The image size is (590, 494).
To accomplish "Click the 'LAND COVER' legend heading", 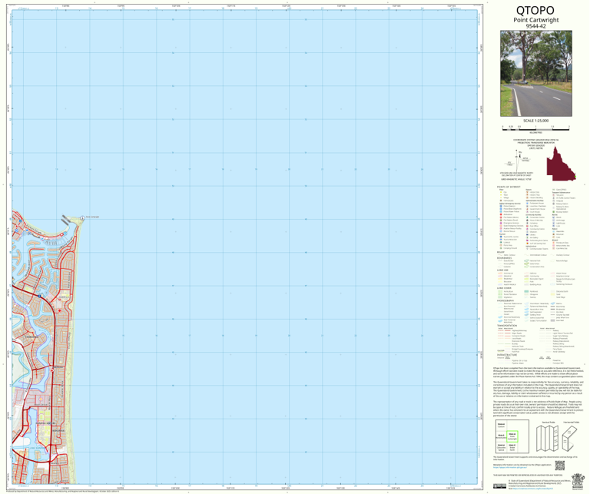I will click(x=504, y=288).
